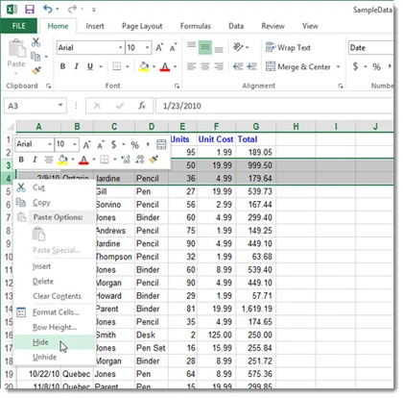403x398 pixels.
Task: Open the Font size dropdown in ribbon
Action: pos(147,48)
